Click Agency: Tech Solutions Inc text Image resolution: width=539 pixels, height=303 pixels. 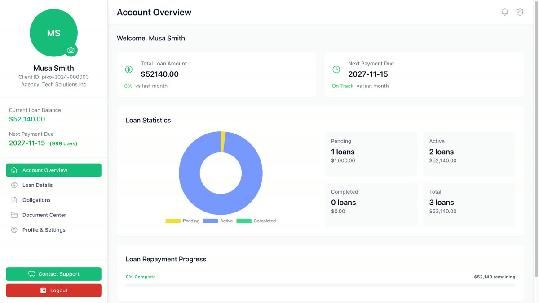tap(53, 84)
